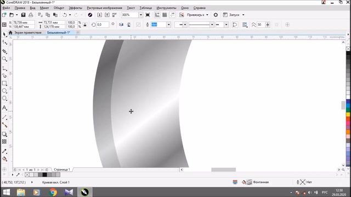
Task: Open the Эффекты menu
Action: (x=76, y=8)
